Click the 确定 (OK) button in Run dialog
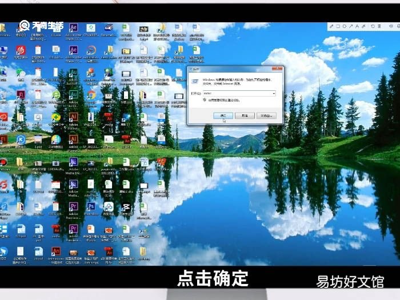 (x=223, y=116)
